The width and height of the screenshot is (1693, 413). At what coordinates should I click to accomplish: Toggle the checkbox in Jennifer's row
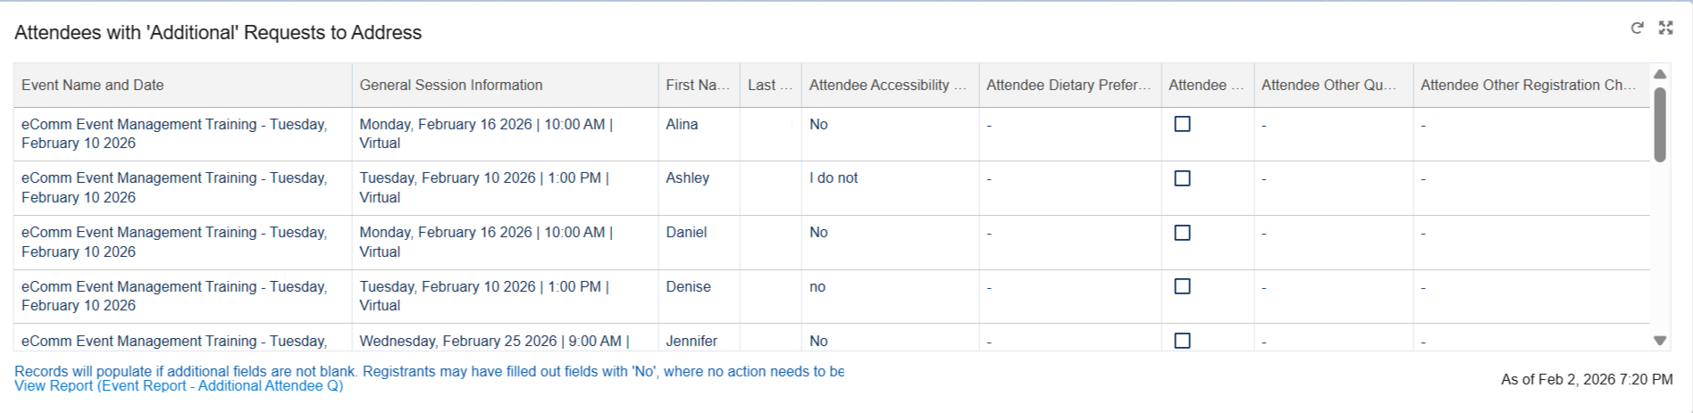pyautogui.click(x=1182, y=340)
